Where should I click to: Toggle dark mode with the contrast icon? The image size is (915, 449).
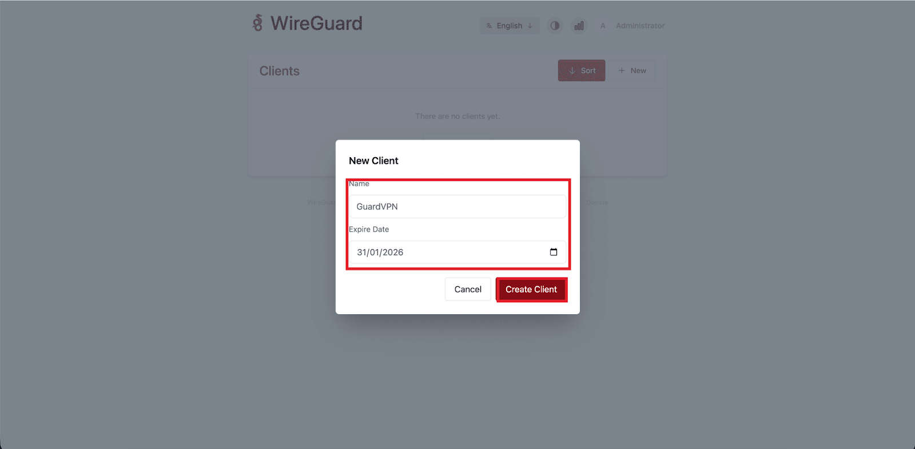coord(554,26)
